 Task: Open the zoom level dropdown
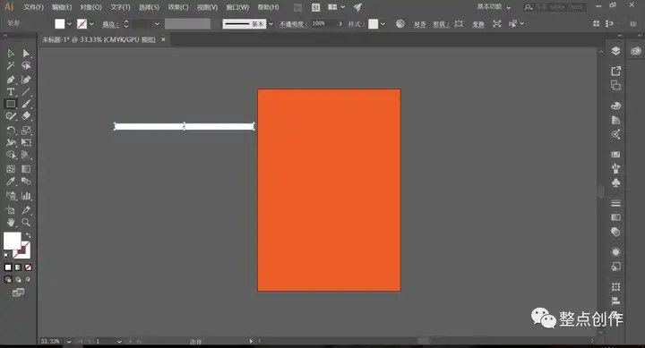point(69,342)
